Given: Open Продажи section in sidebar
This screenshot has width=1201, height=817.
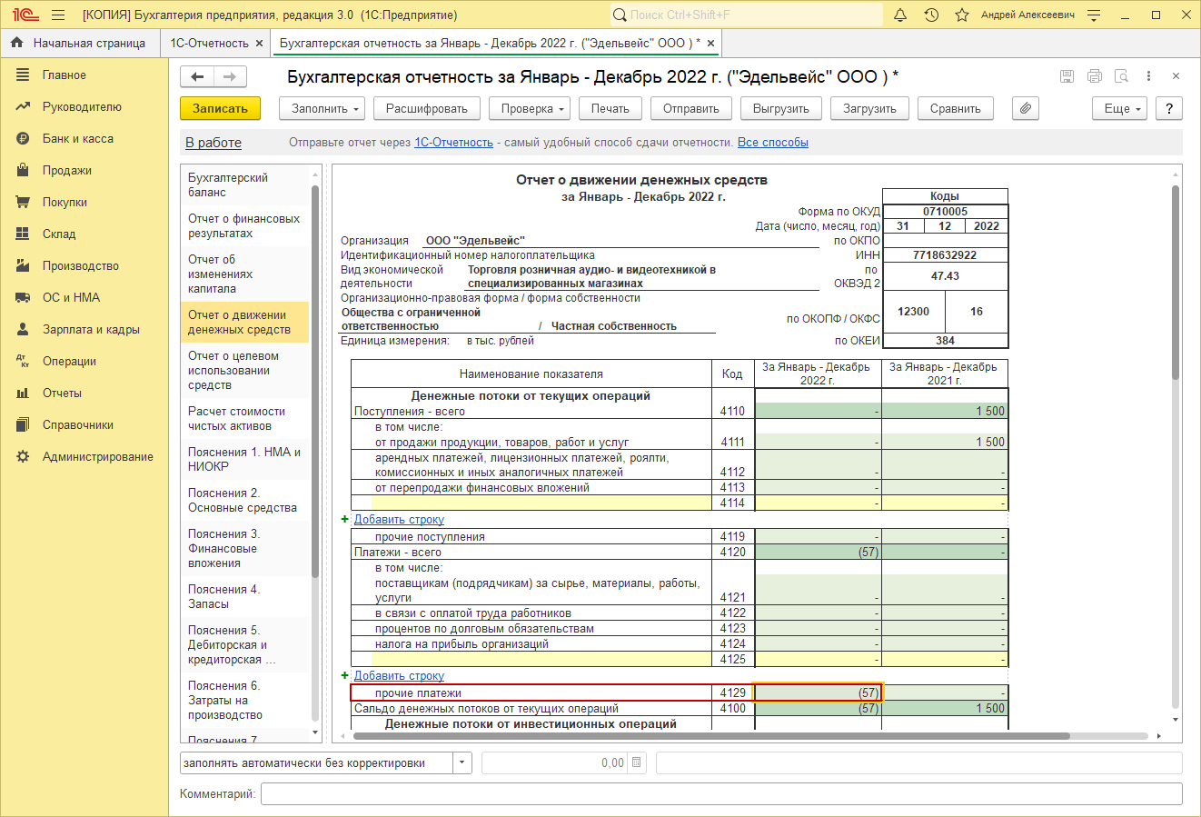Looking at the screenshot, I should click(x=67, y=171).
